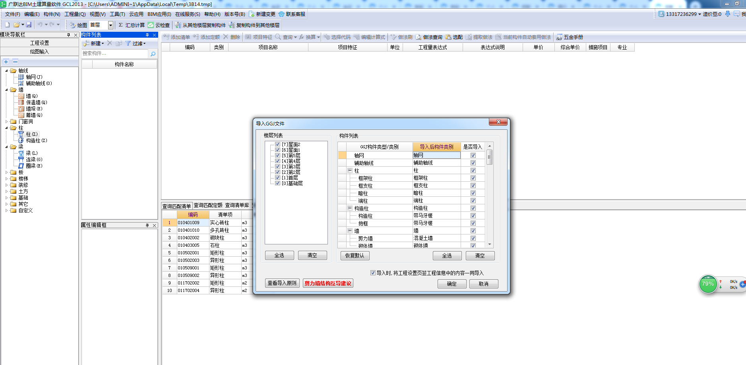Image resolution: width=746 pixels, height=365 pixels.
Task: Contact 联系客服 support
Action: coord(292,14)
